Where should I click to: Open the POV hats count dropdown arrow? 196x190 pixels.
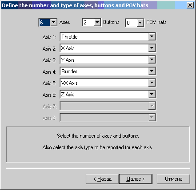coord(140,23)
